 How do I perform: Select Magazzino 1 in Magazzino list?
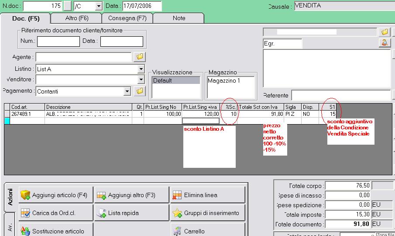click(230, 80)
